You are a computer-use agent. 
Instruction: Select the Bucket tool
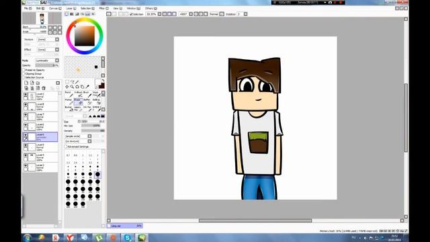[x=69, y=109]
